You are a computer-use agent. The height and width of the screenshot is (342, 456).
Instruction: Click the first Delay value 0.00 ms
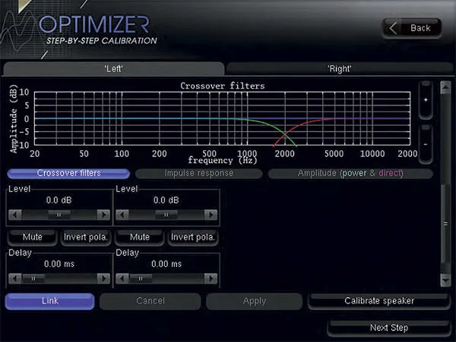click(x=59, y=264)
